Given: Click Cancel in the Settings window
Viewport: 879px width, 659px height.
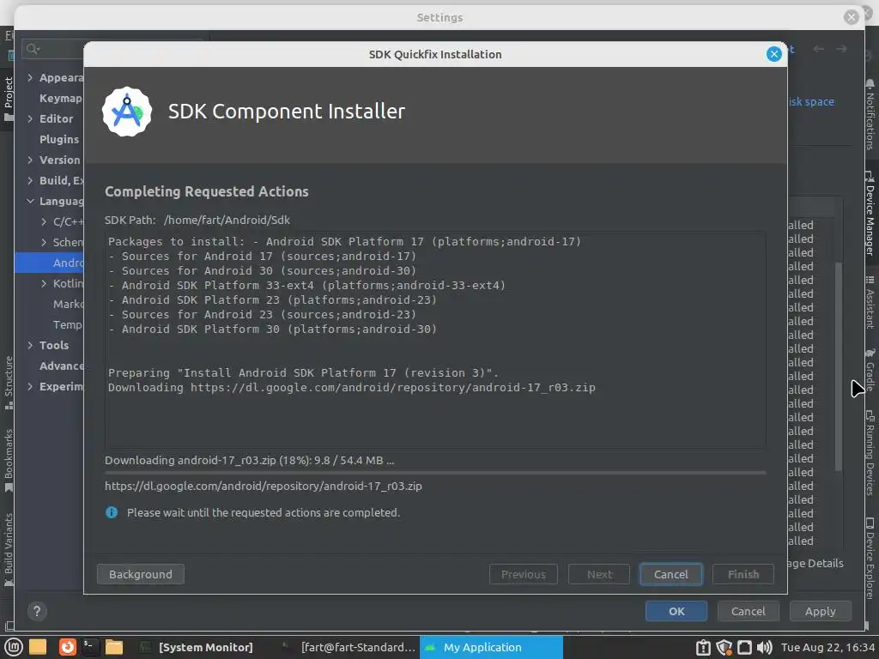Looking at the screenshot, I should point(748,611).
